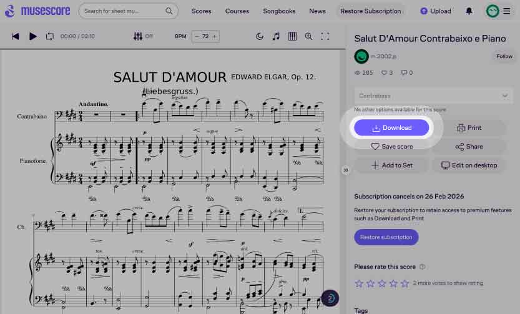The image size is (520, 314).
Task: Toggle dark mode moon icon
Action: [260, 37]
